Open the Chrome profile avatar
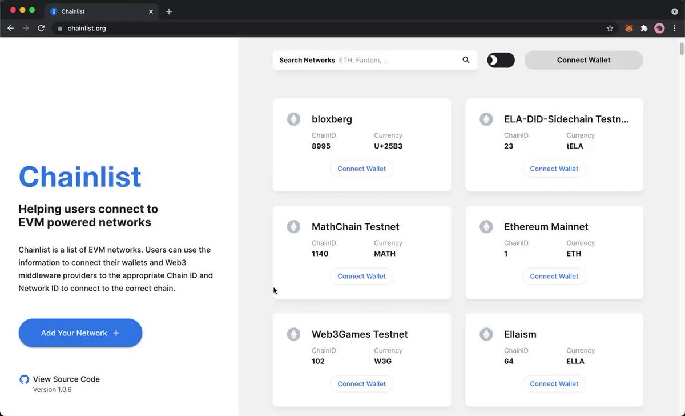 659,28
